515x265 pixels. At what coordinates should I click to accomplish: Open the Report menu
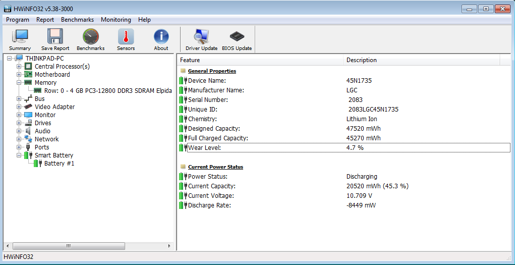pos(45,20)
